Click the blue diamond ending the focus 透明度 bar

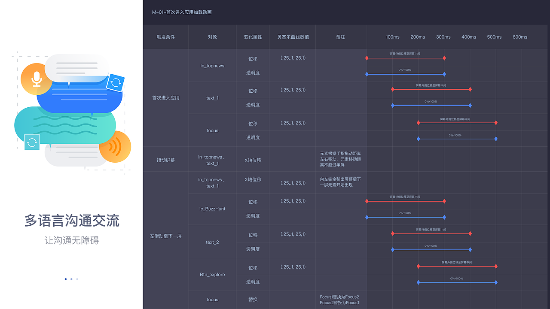tap(496, 139)
